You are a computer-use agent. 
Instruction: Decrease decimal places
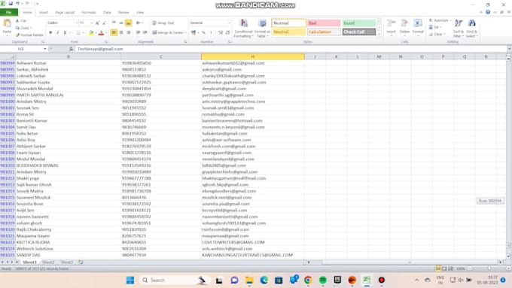tap(227, 32)
